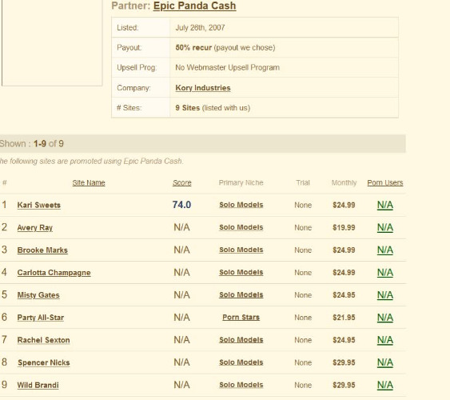This screenshot has width=450, height=400.
Task: Open the Kari Sweets site link
Action: (38, 205)
